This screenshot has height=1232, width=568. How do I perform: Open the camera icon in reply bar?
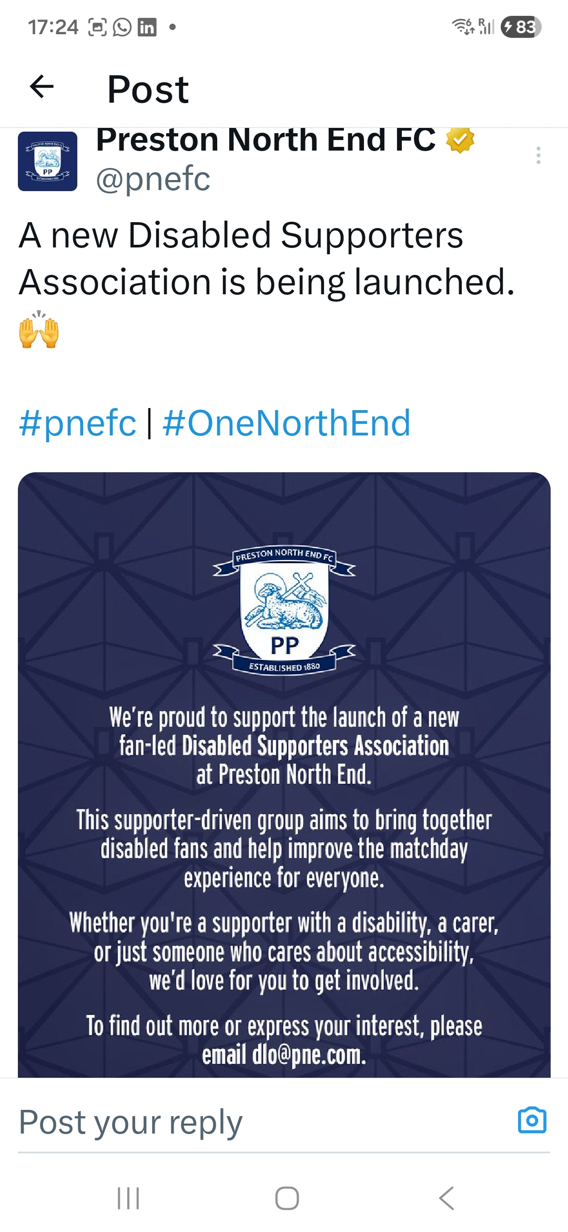point(532,1120)
